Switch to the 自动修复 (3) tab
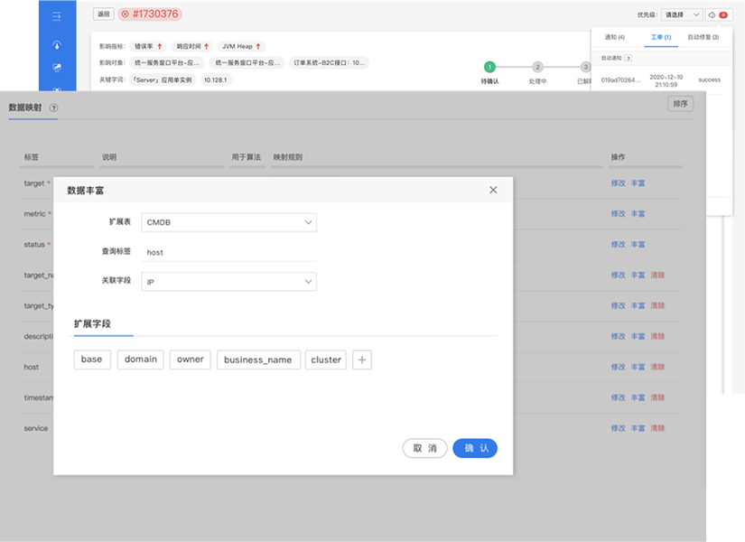The width and height of the screenshot is (745, 542). point(703,37)
